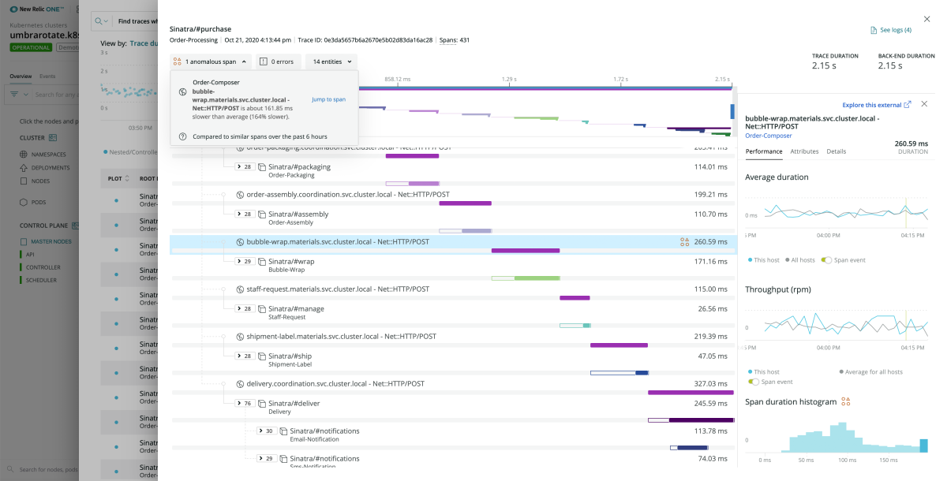
Task: Expand the 28 child spans of Sinatra/#ship
Action: [x=245, y=356]
